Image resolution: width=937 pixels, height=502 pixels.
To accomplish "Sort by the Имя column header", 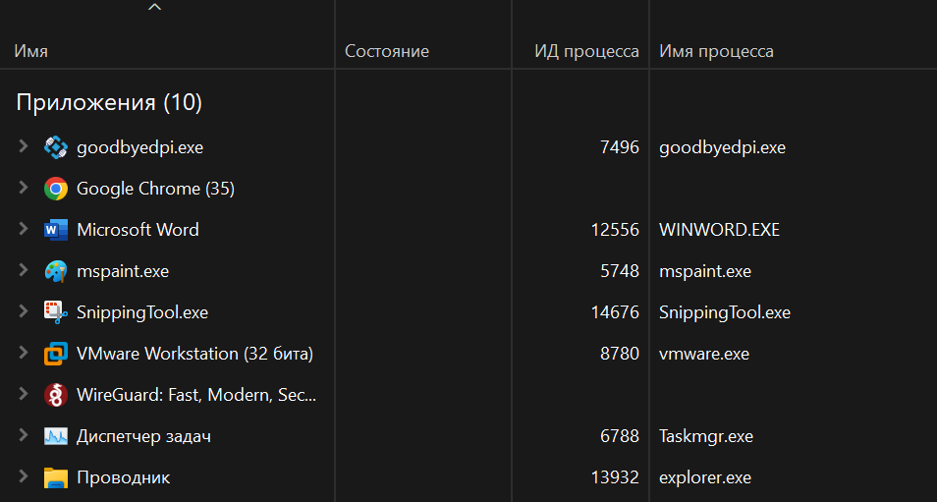I will pos(31,51).
